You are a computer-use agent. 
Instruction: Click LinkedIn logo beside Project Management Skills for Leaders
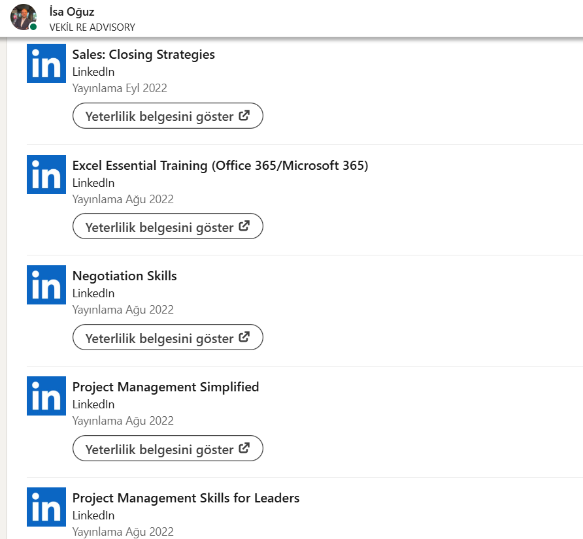click(46, 507)
